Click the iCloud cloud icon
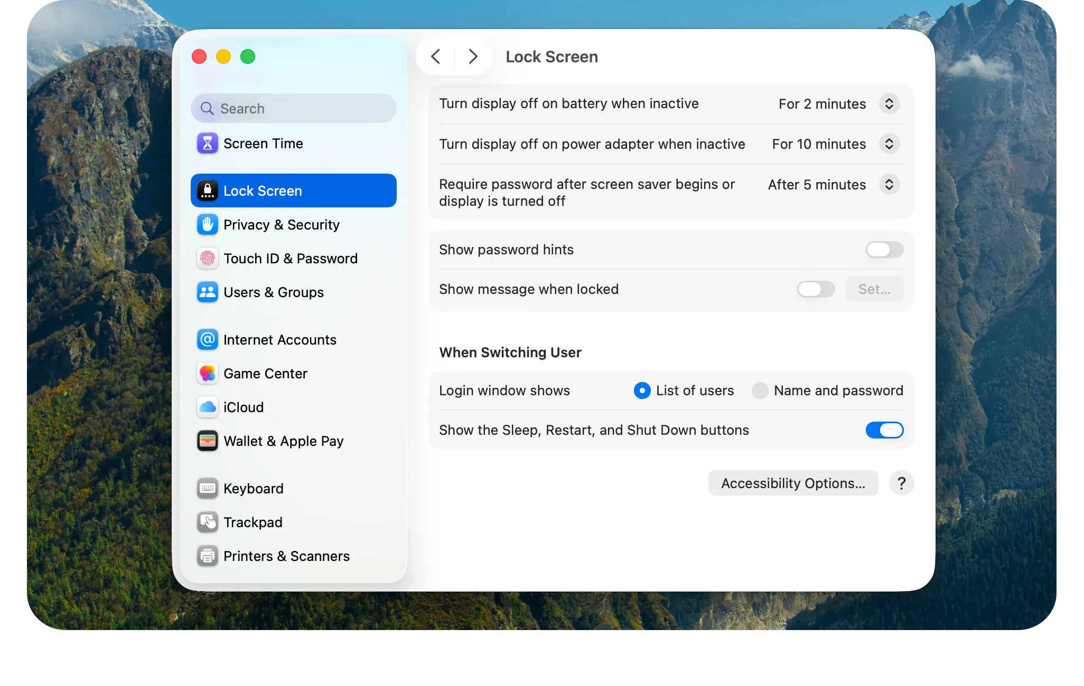The image size is (1084, 686). (x=207, y=407)
